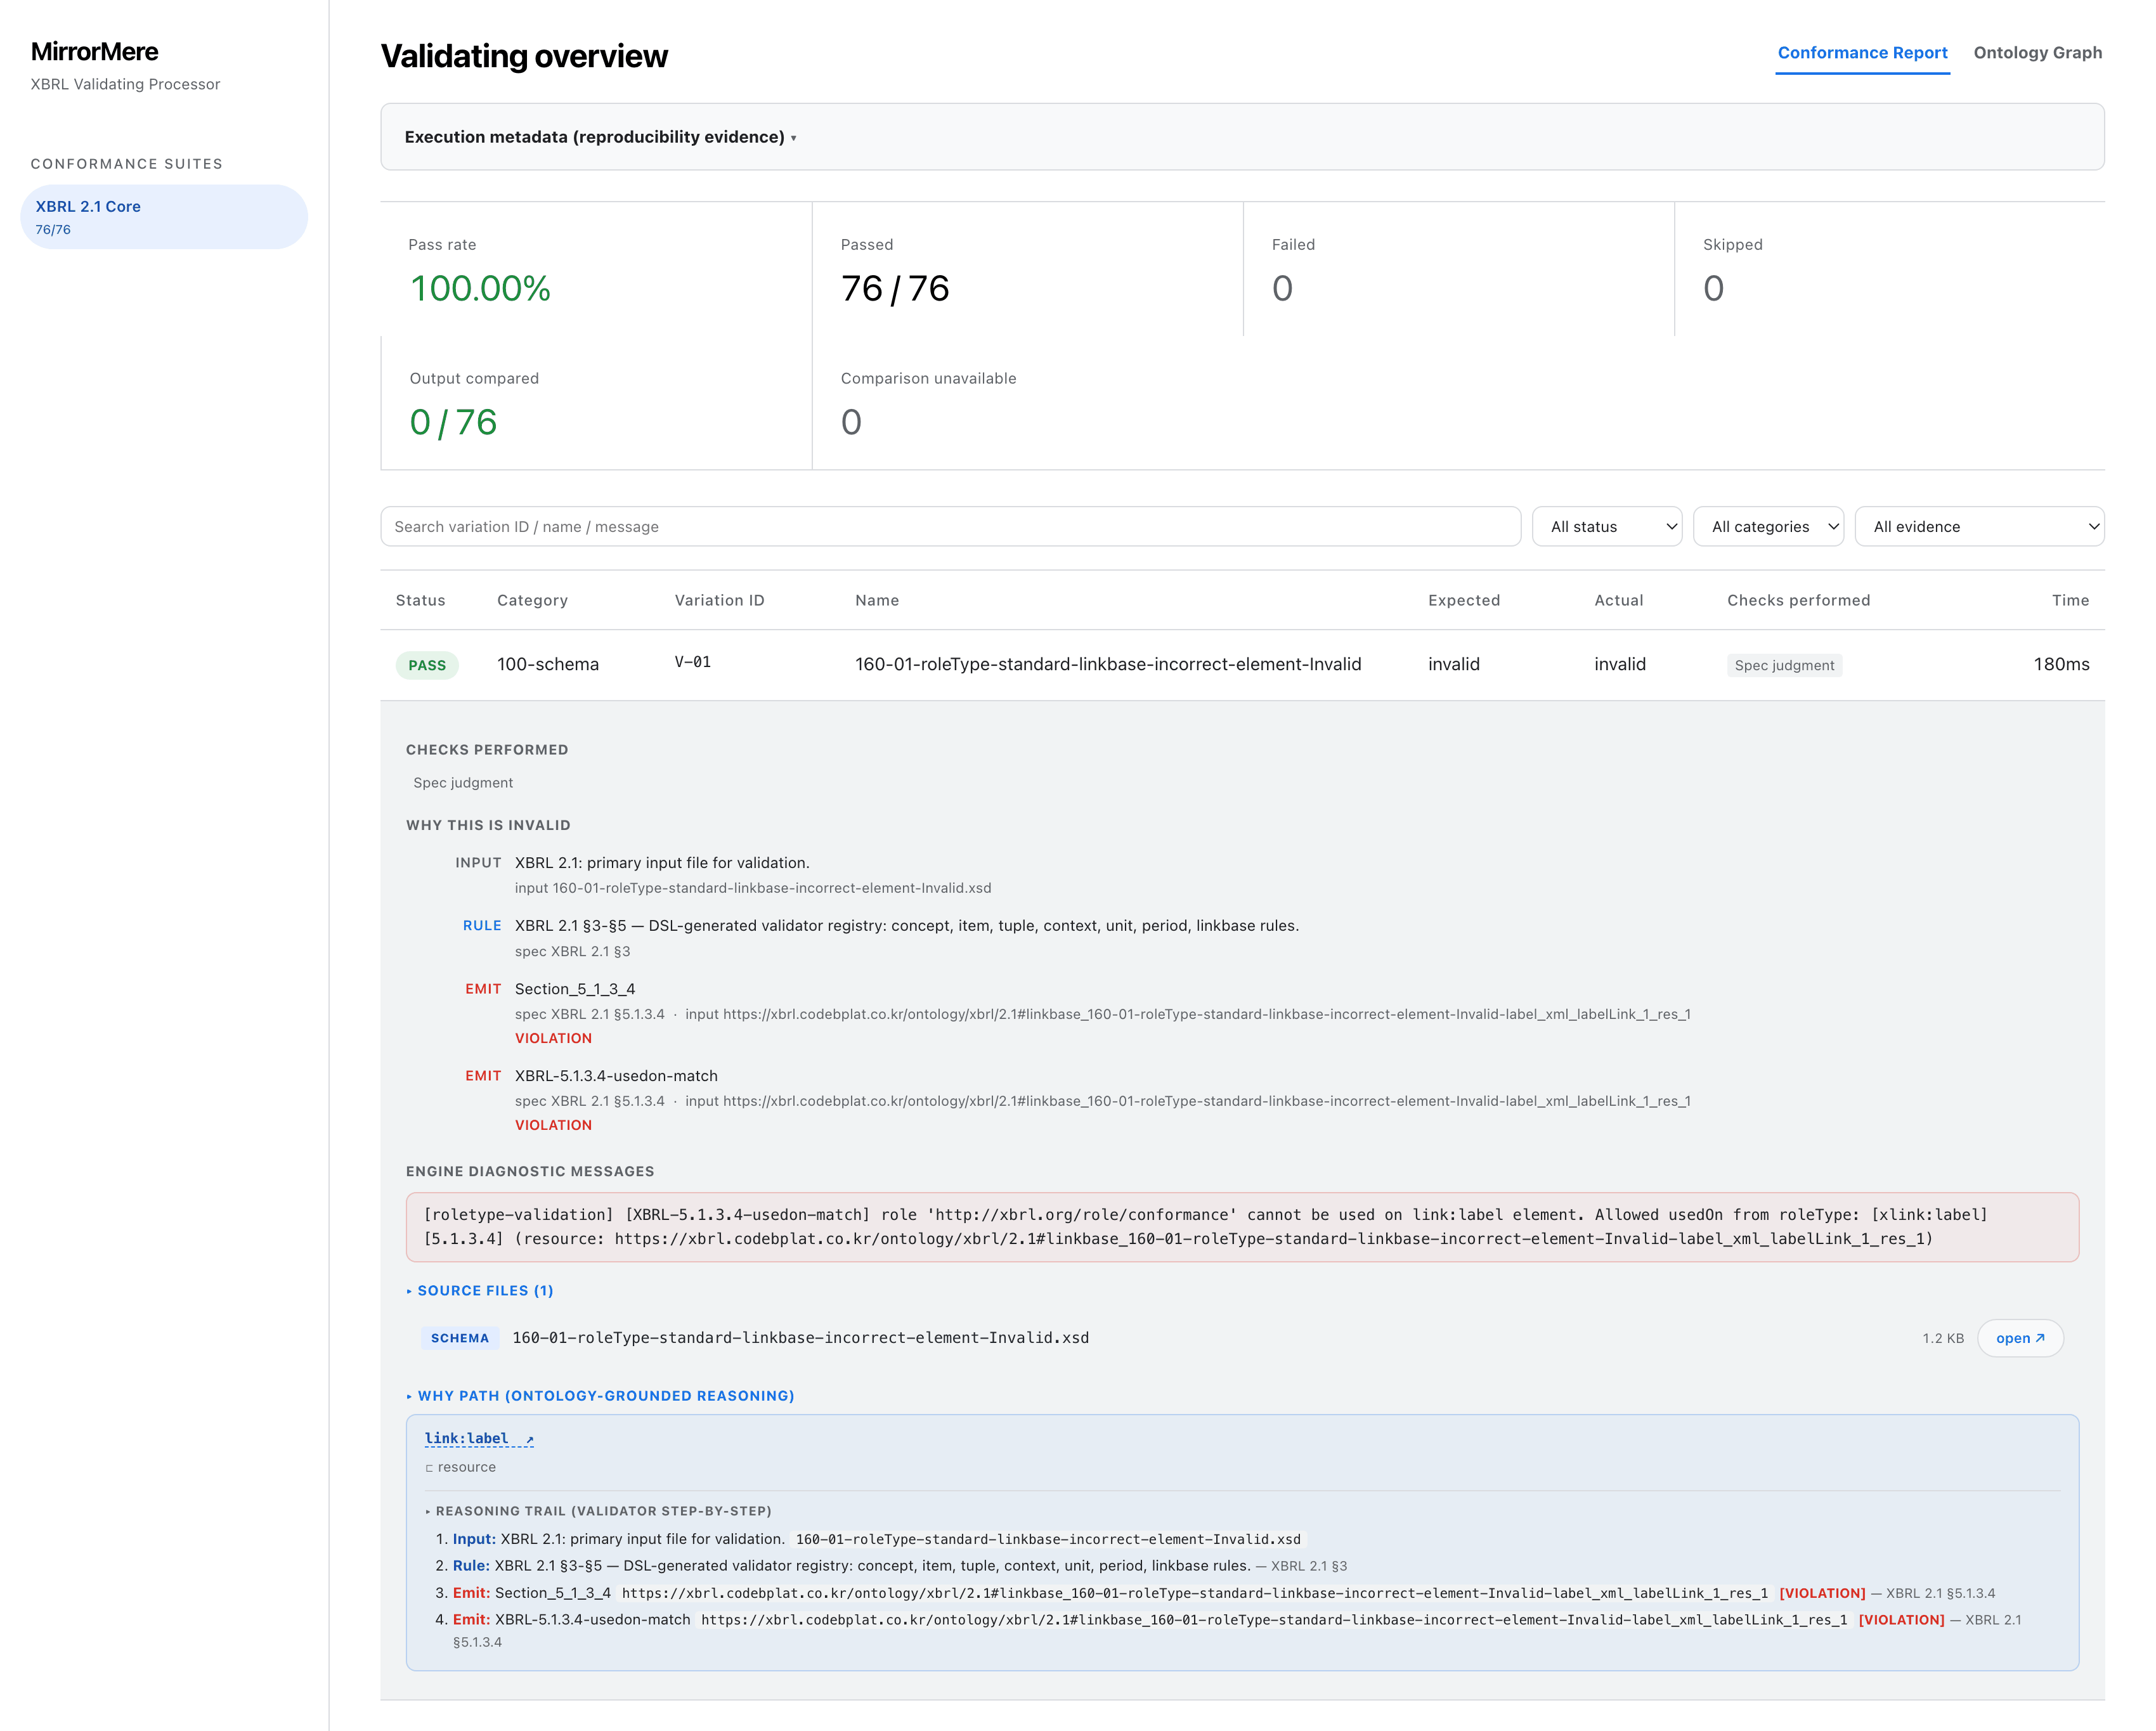
Task: Focus the search variation ID field
Action: (x=950, y=527)
